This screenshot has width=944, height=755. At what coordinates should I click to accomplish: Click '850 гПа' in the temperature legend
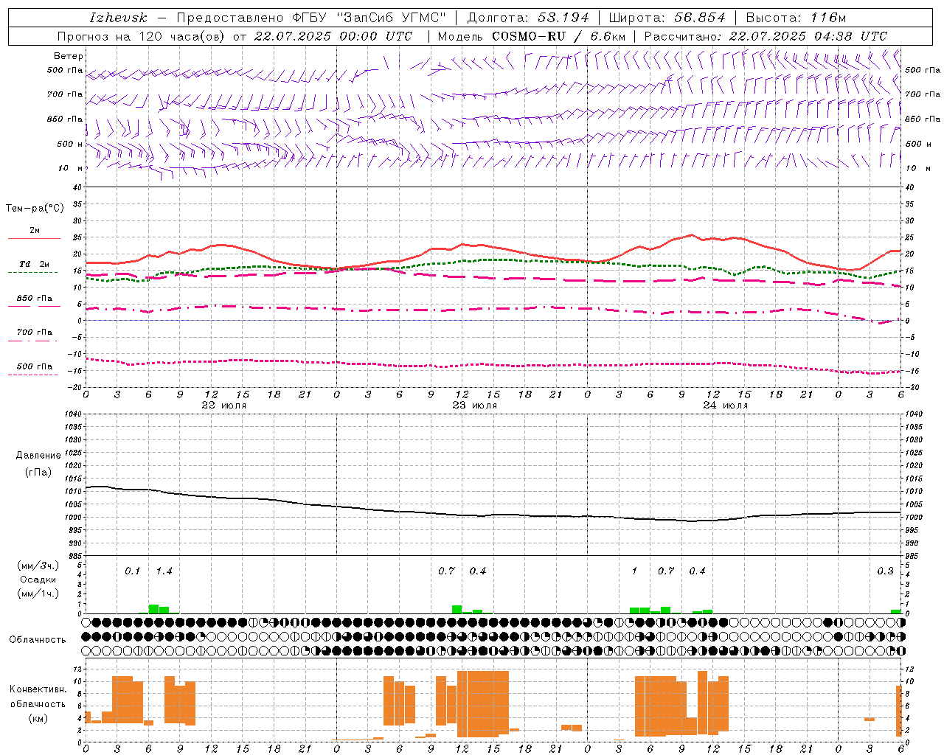[35, 299]
